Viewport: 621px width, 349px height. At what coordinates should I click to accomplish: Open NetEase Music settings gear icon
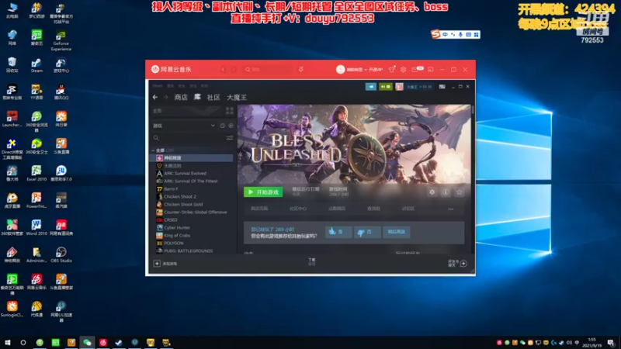coord(403,70)
